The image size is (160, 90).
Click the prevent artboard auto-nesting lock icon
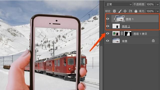[130, 11]
